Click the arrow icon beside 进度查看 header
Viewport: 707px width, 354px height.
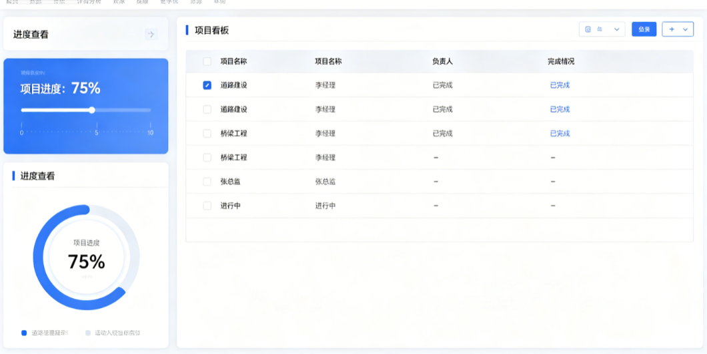pos(151,34)
